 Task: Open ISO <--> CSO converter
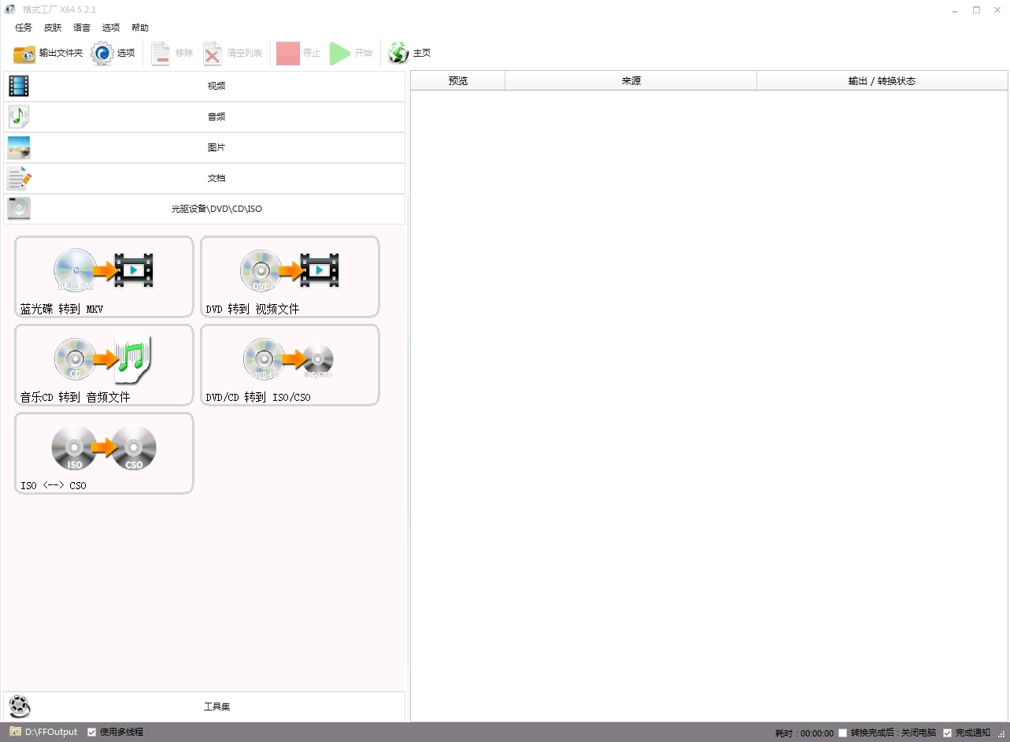104,453
